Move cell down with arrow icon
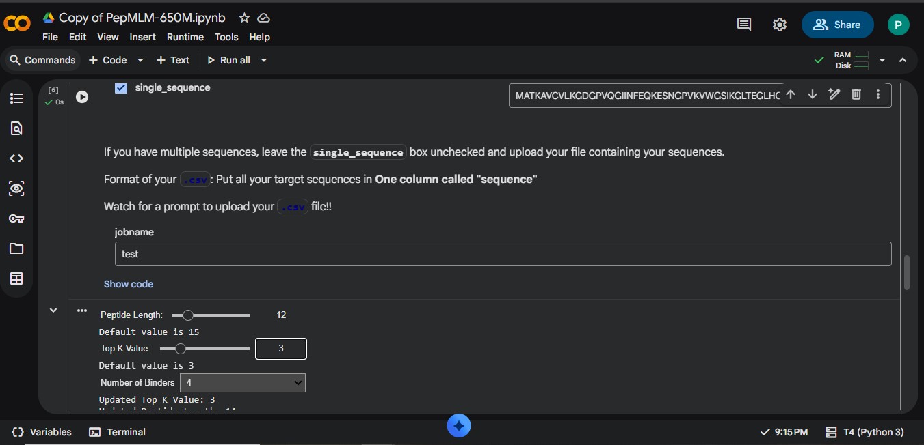The height and width of the screenshot is (445, 924). click(813, 94)
